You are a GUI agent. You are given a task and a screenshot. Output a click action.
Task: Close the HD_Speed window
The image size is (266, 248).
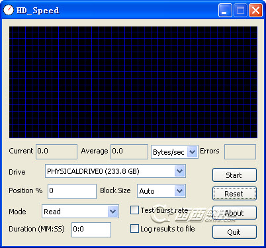[x=256, y=10]
